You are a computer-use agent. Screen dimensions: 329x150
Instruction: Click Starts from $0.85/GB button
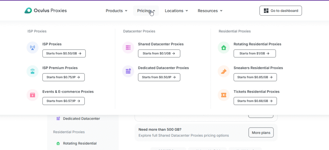click(255, 77)
